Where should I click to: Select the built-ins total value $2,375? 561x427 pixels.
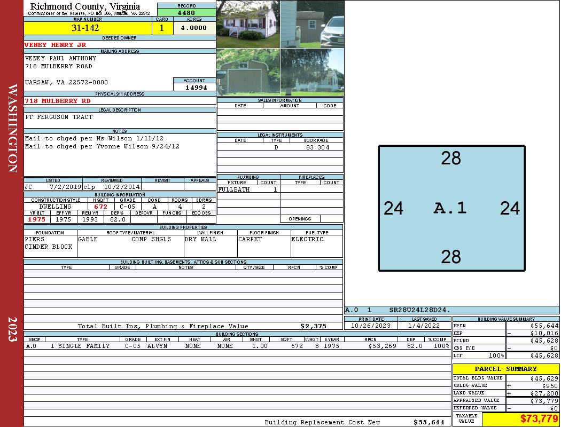tap(314, 326)
